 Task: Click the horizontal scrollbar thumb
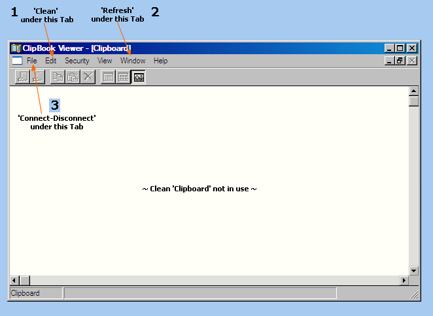[25, 281]
